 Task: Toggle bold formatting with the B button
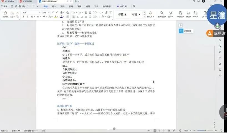[24, 17]
